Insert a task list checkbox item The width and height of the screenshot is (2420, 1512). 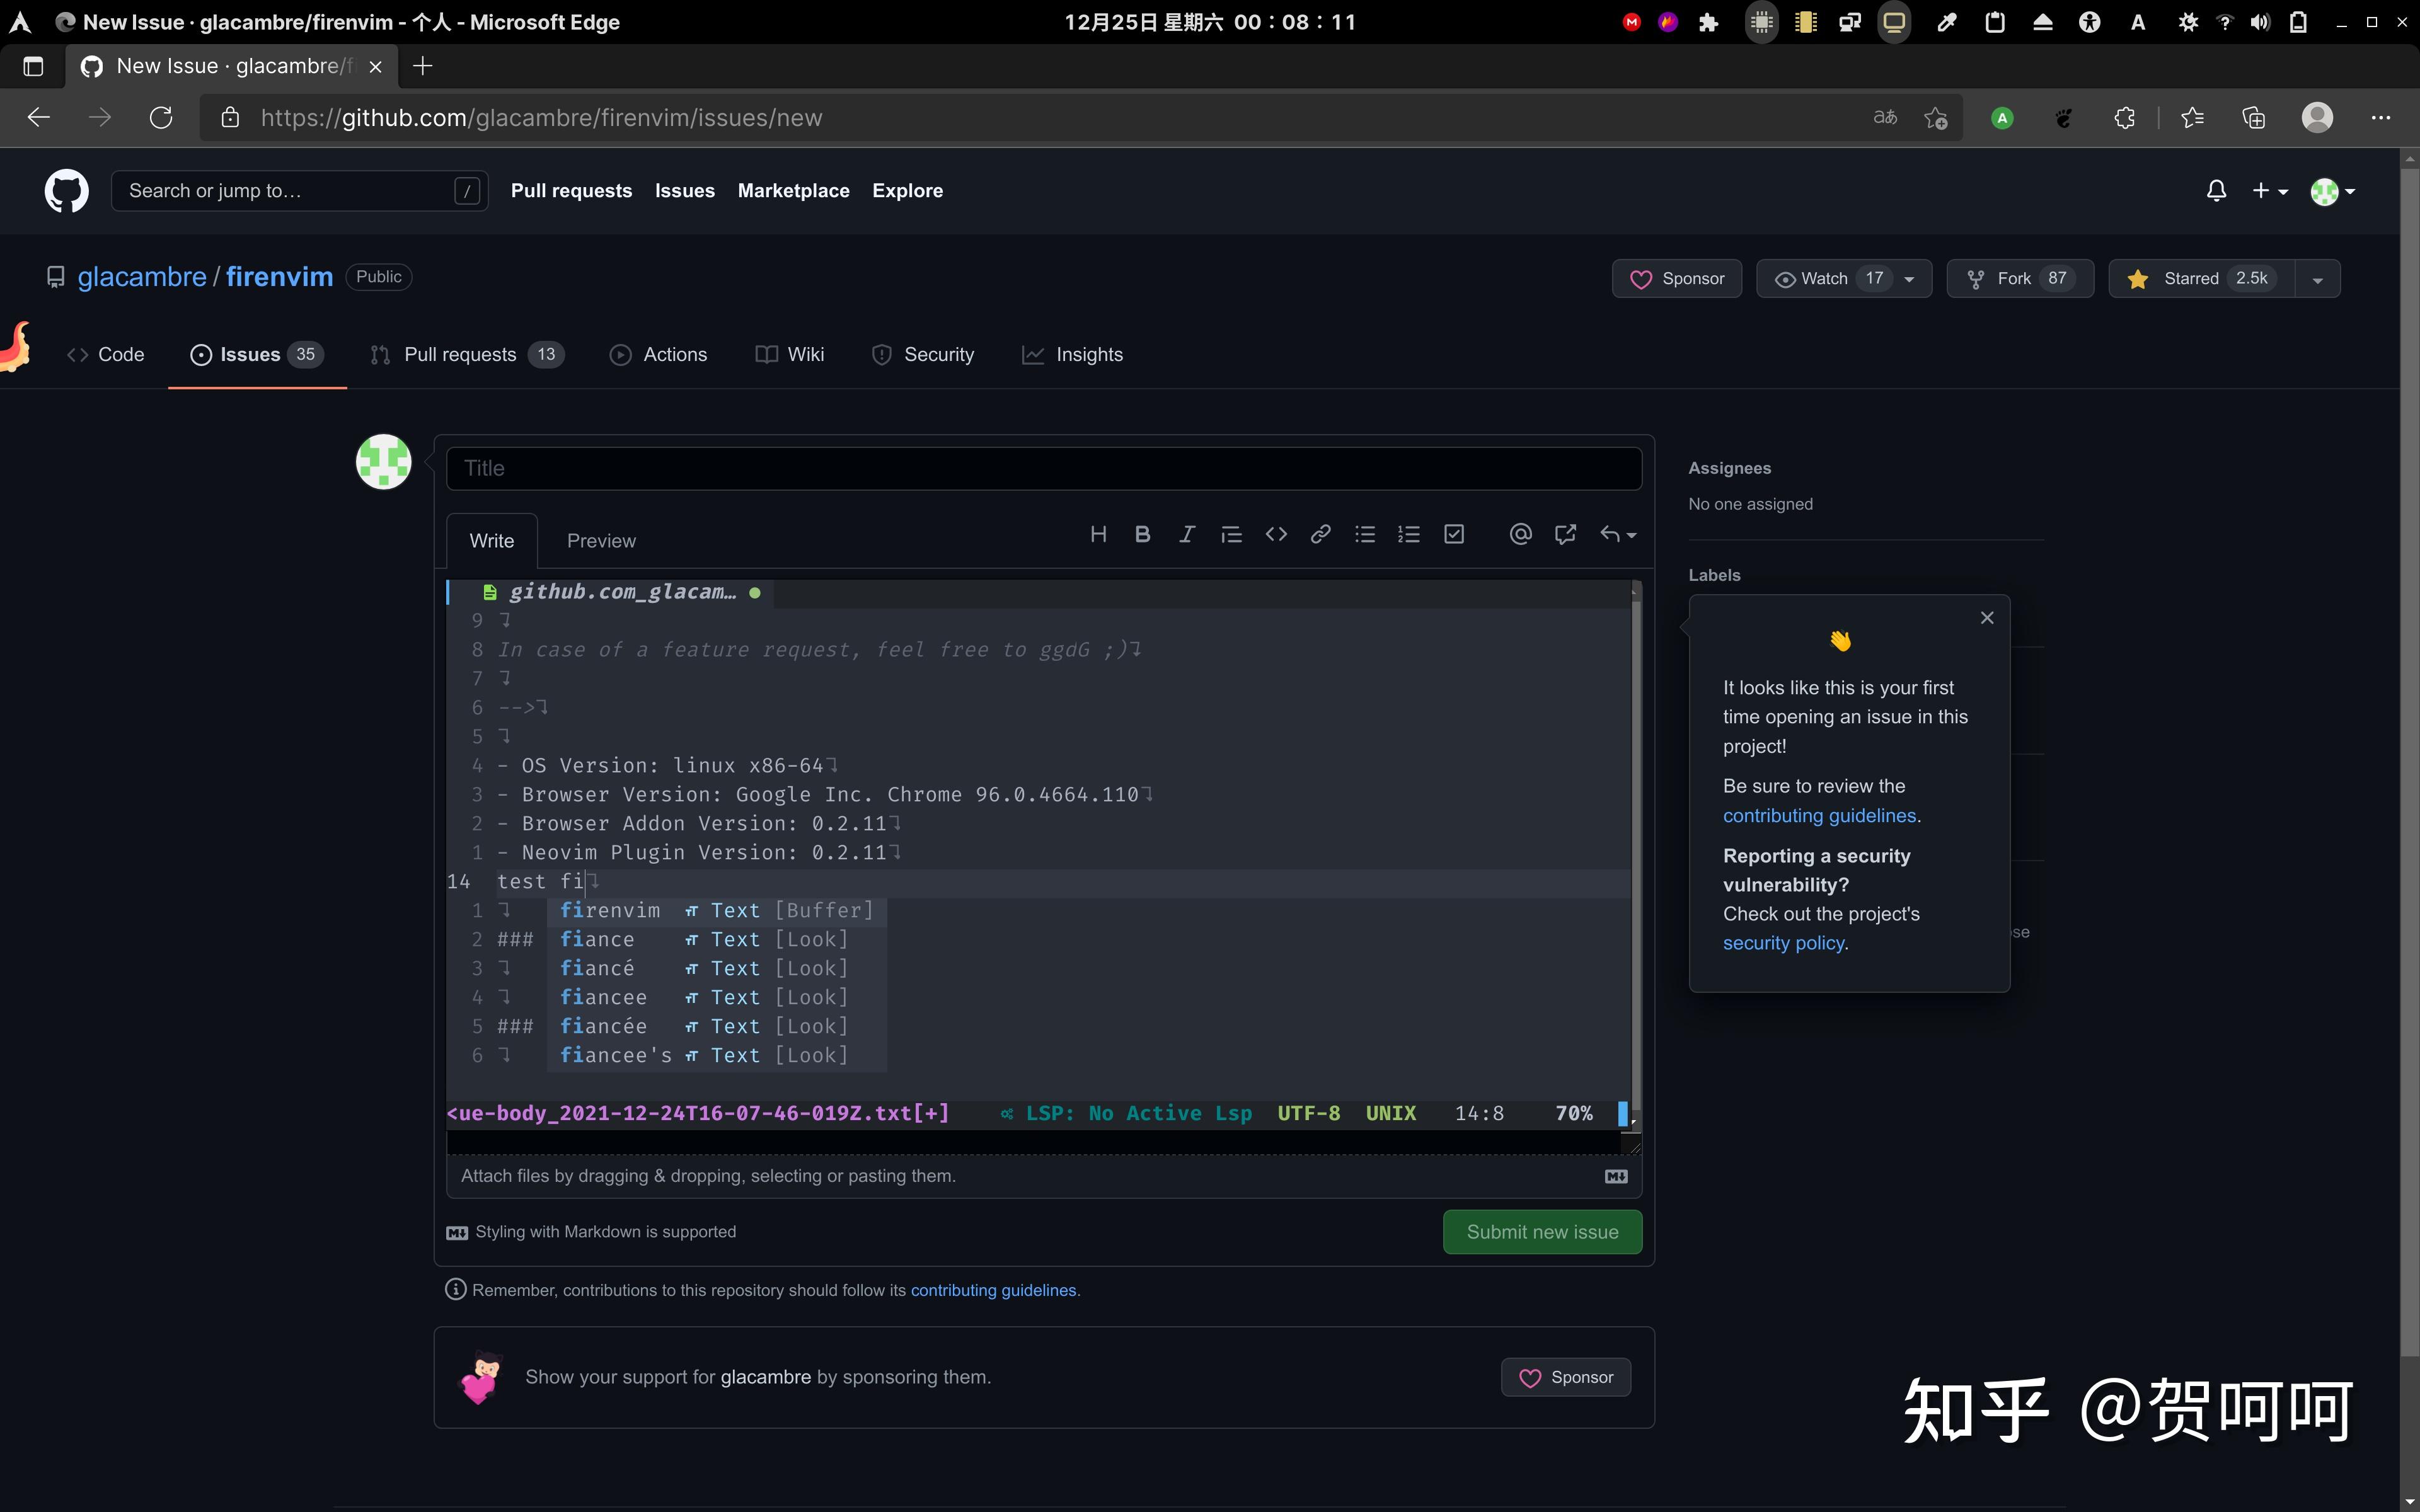click(1453, 534)
